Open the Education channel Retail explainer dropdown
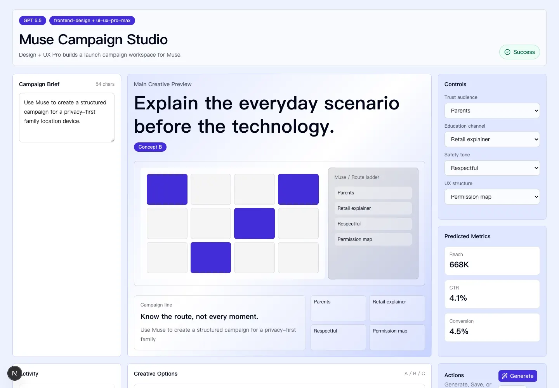Screen dimensions: 559x388 pyautogui.click(x=492, y=139)
